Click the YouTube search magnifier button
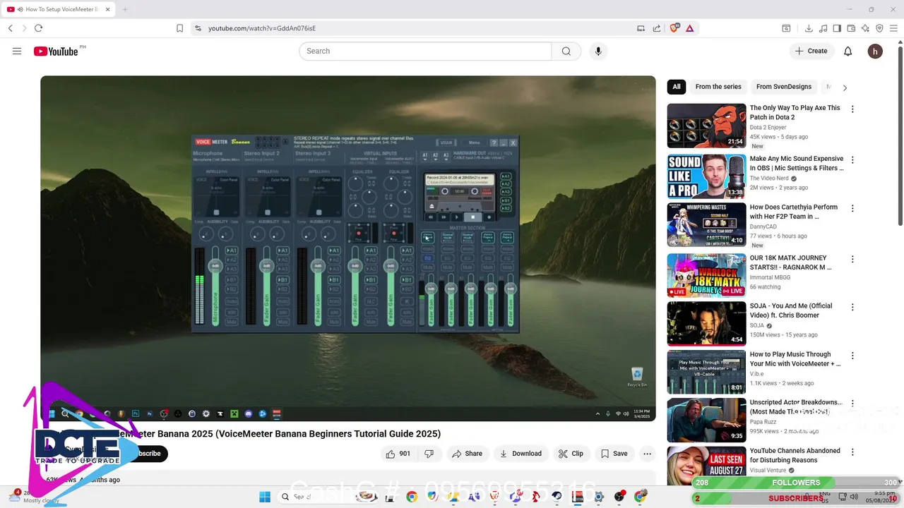Image resolution: width=904 pixels, height=508 pixels. (566, 51)
